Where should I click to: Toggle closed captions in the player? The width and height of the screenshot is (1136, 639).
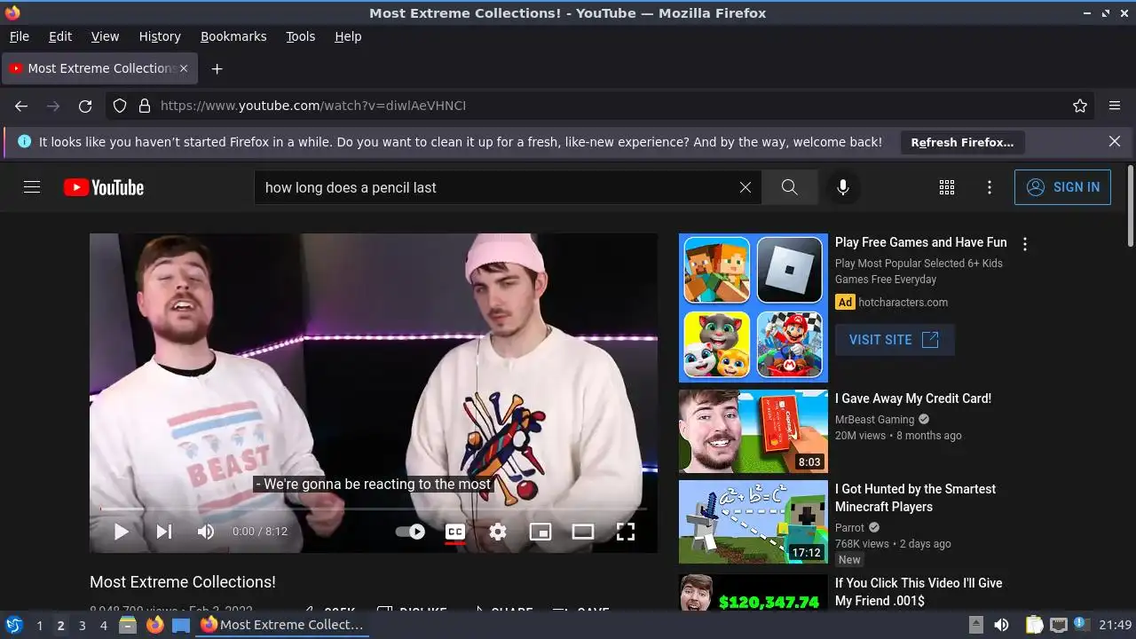(x=455, y=532)
